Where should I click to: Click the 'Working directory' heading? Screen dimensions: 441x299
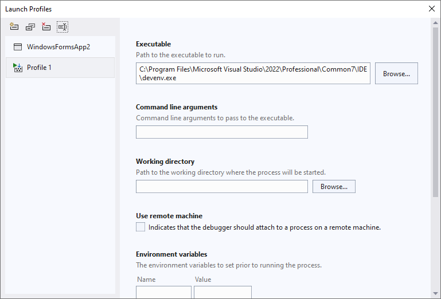pos(165,162)
